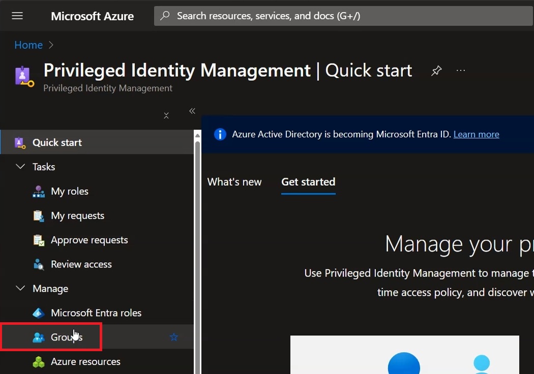Click the Microsoft Entra roles icon
Image resolution: width=534 pixels, height=374 pixels.
click(39, 313)
